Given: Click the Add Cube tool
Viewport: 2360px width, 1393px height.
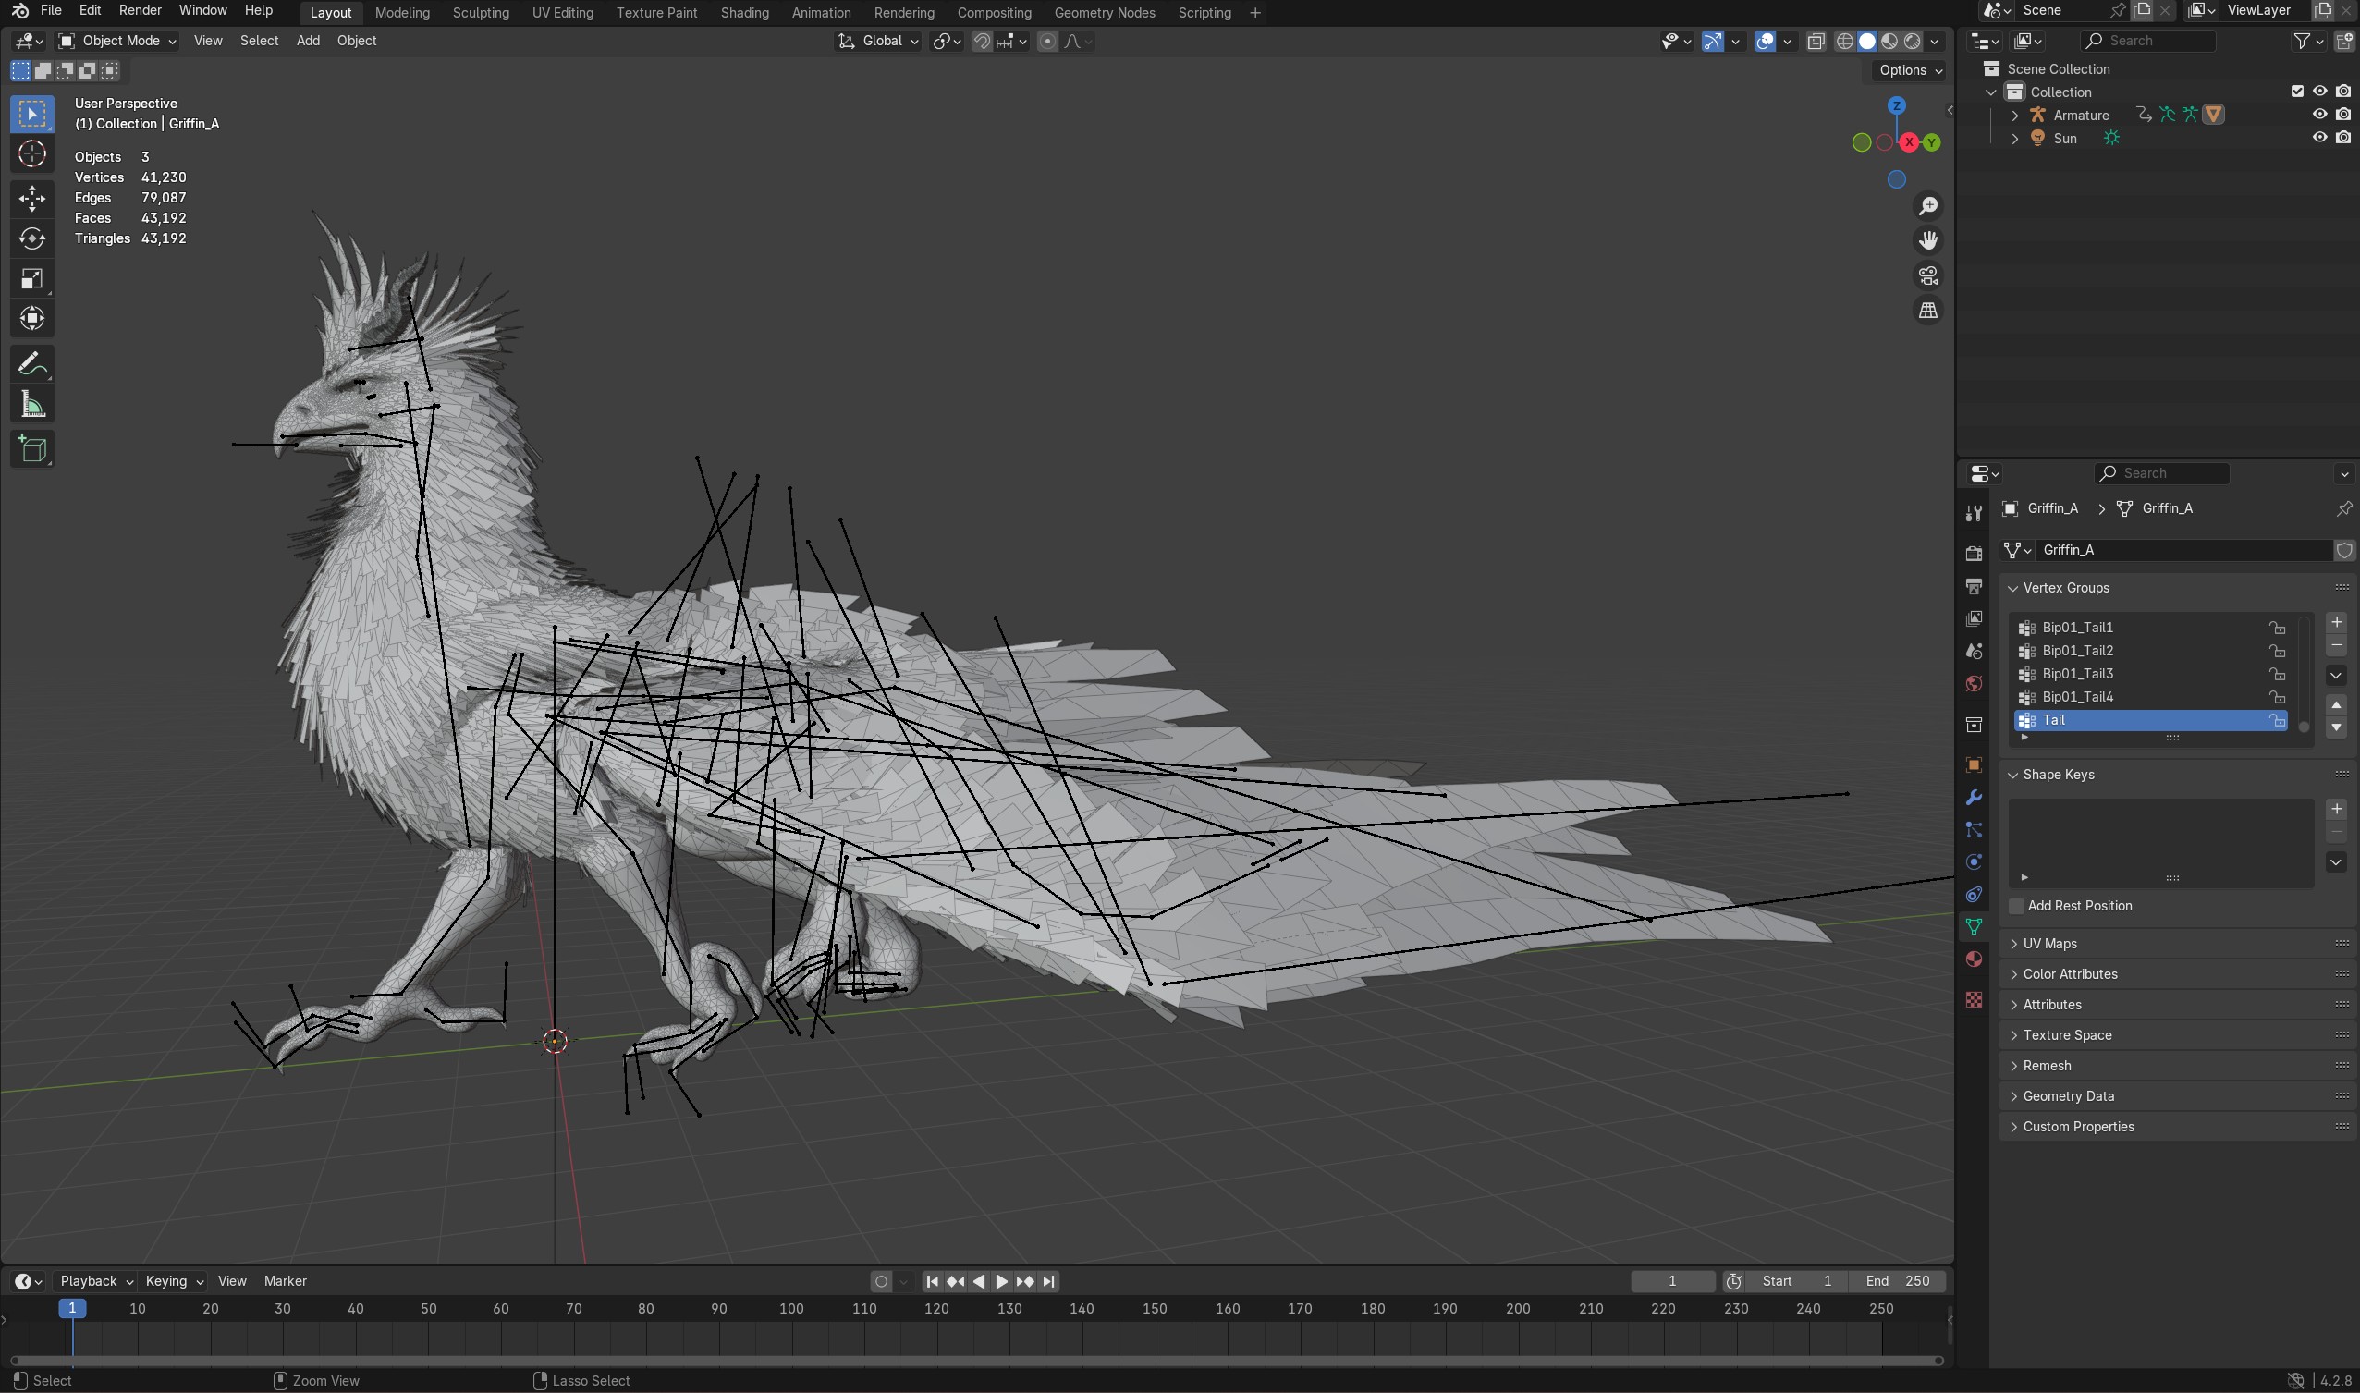Looking at the screenshot, I should [x=32, y=449].
